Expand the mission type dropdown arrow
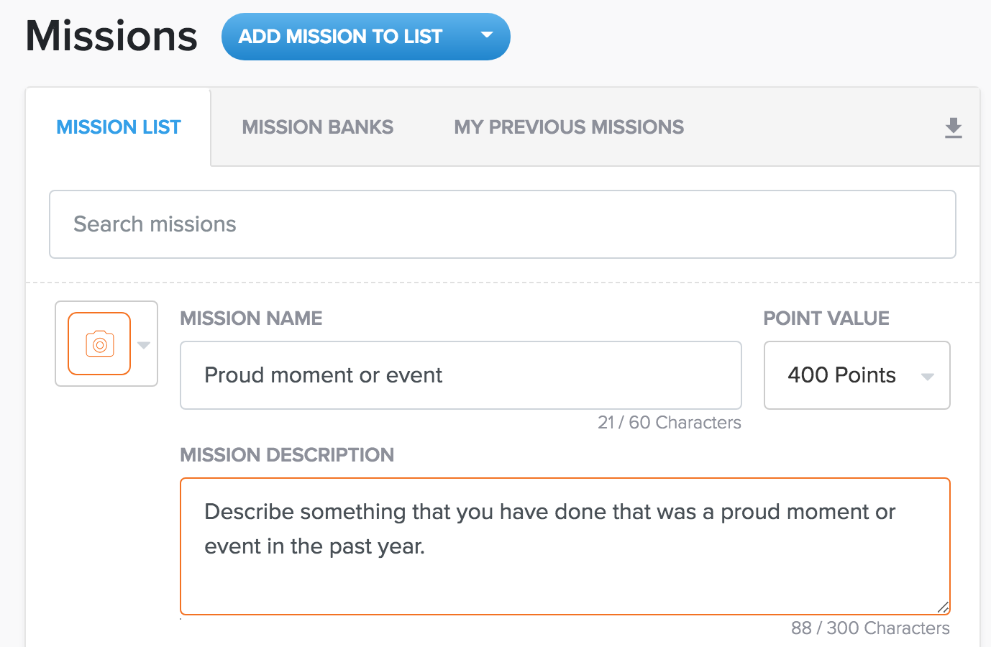This screenshot has height=647, width=991. [x=144, y=345]
